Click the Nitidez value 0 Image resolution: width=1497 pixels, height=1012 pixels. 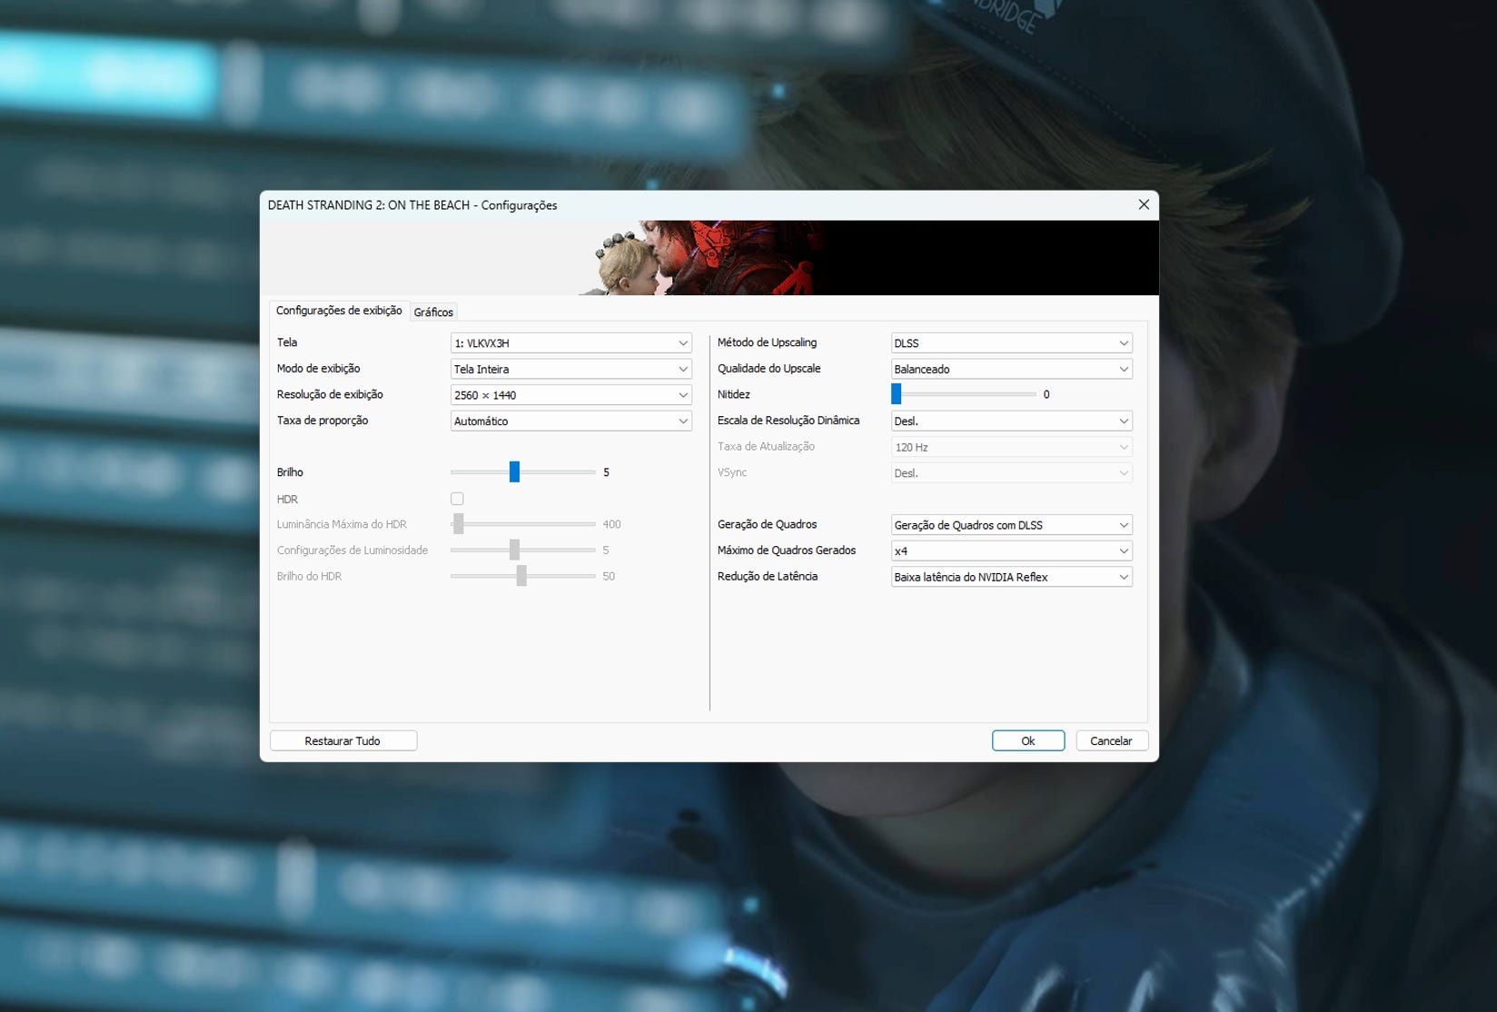point(1046,394)
